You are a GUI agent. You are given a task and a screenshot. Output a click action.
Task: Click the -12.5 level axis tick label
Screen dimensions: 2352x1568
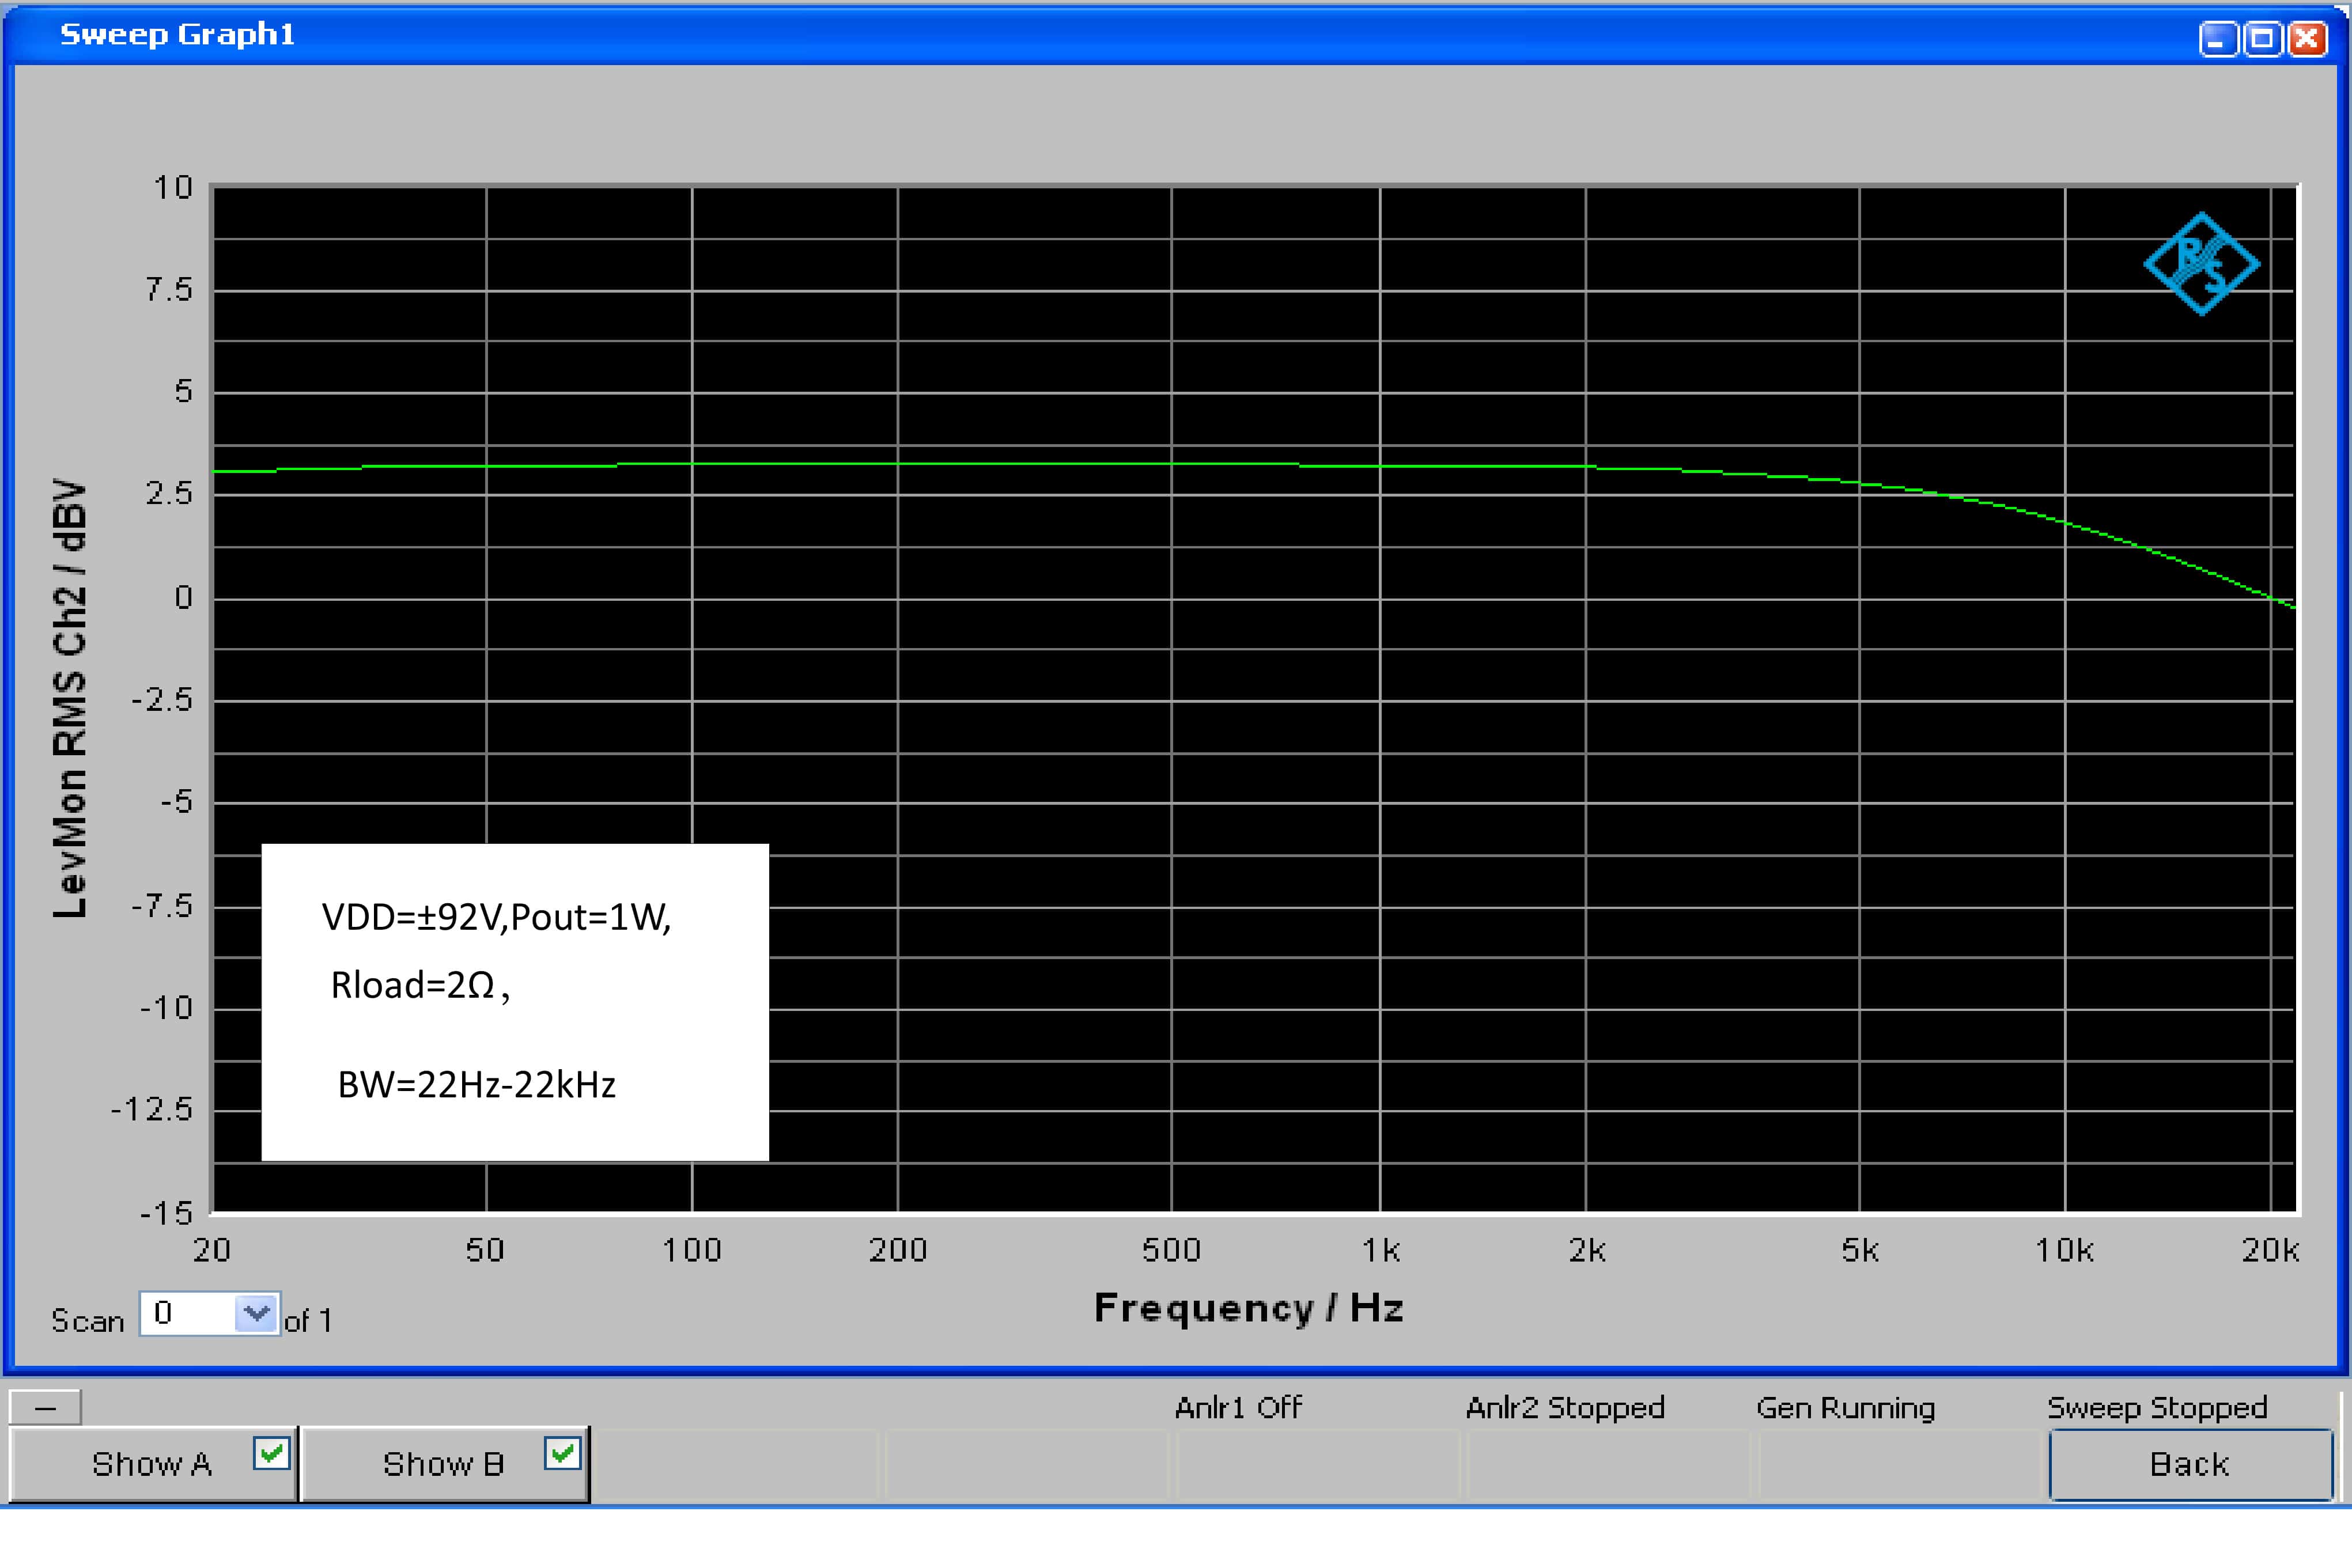click(x=152, y=1109)
